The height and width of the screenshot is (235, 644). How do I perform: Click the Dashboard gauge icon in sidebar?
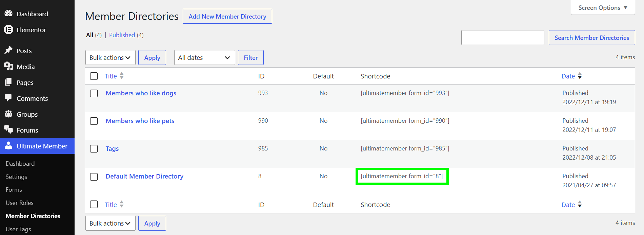click(x=8, y=14)
